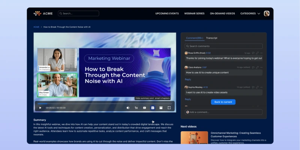Reply to Sophia Mosley's comment
Screen dimensions: 300x150
coord(188,99)
